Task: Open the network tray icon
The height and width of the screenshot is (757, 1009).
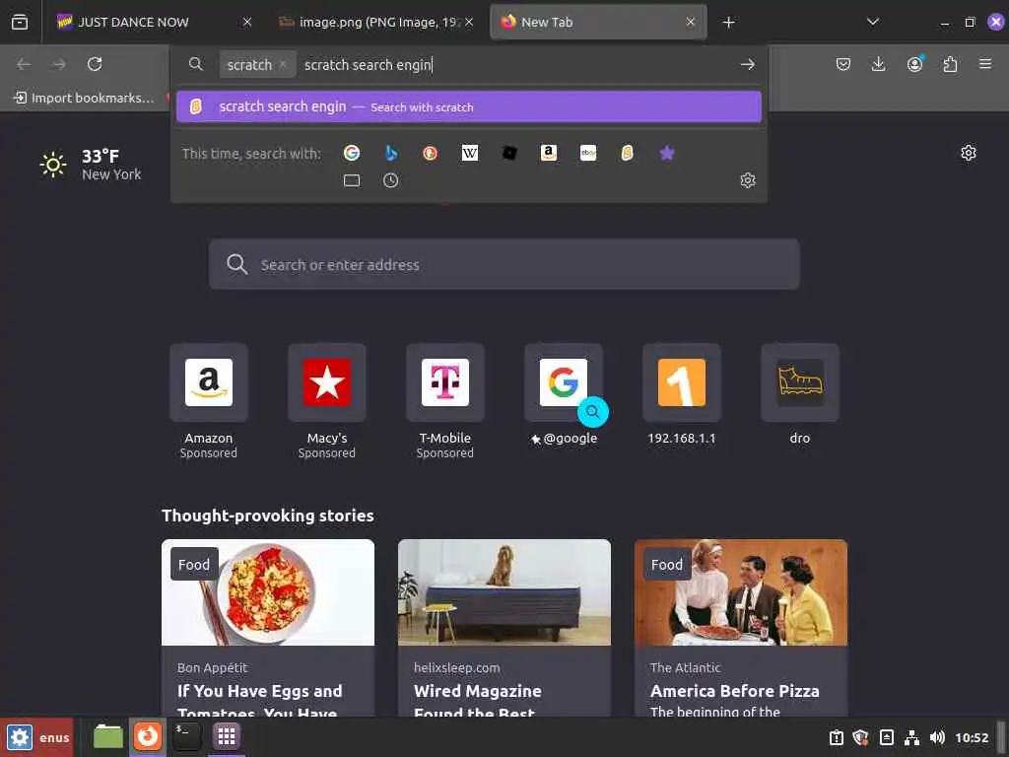Action: [911, 737]
